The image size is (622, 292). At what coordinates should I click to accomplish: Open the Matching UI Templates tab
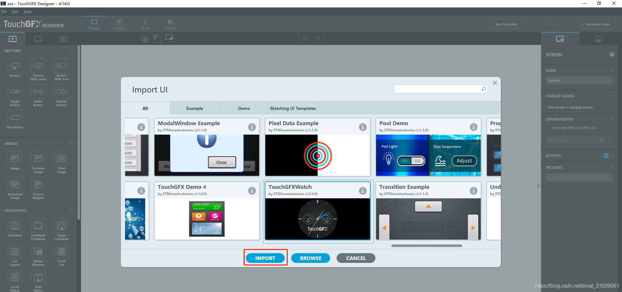[x=293, y=108]
